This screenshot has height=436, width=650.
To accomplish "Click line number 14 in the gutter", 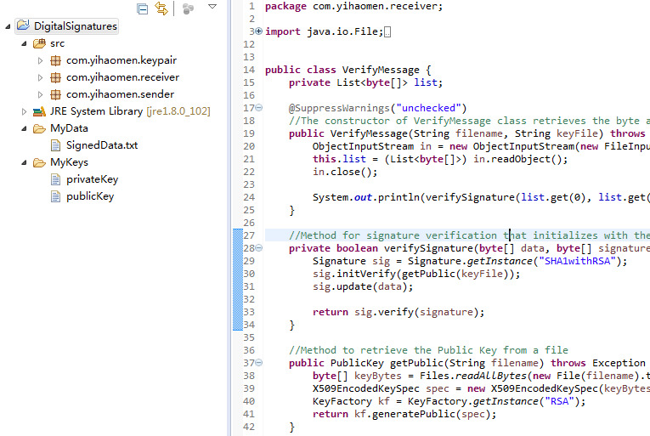I will [x=249, y=70].
